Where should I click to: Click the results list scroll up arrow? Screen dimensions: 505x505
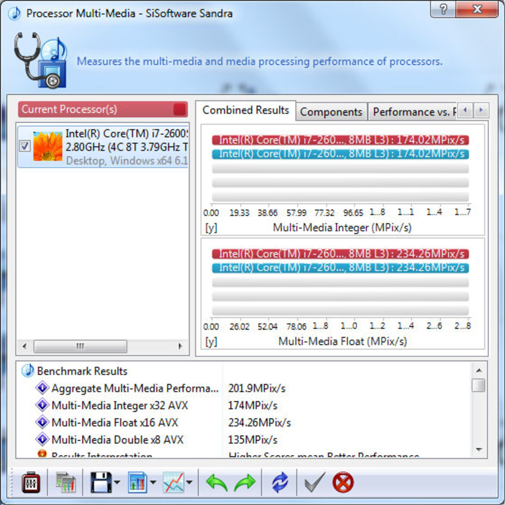[x=479, y=370]
